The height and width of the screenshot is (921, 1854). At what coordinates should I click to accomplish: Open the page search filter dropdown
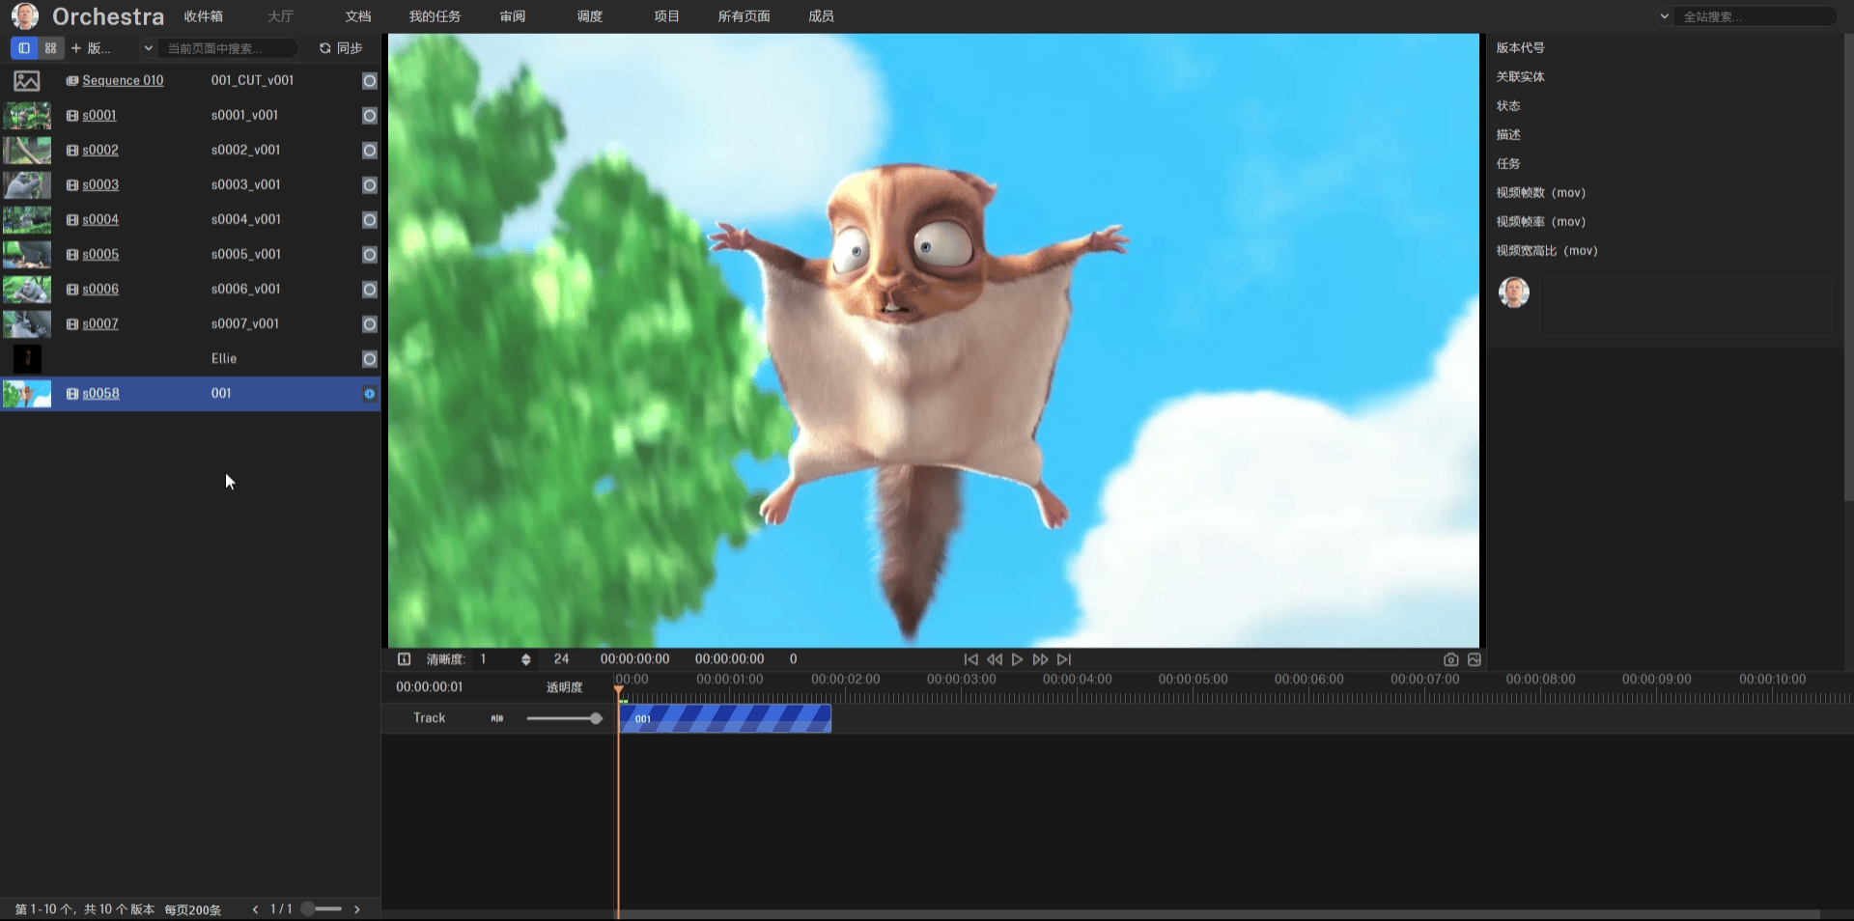(x=148, y=48)
